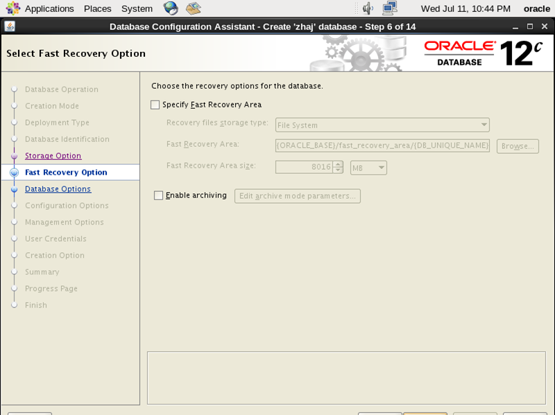This screenshot has width=555, height=415.
Task: Close the Database Configuration Assistant window
Action: click(545, 26)
